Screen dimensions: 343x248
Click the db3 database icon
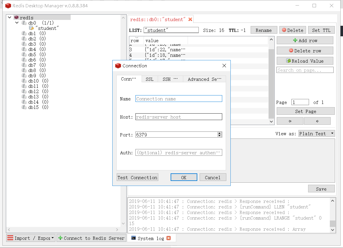[x=24, y=44]
